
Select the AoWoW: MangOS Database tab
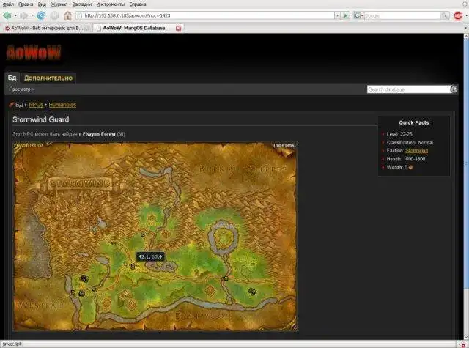[134, 28]
